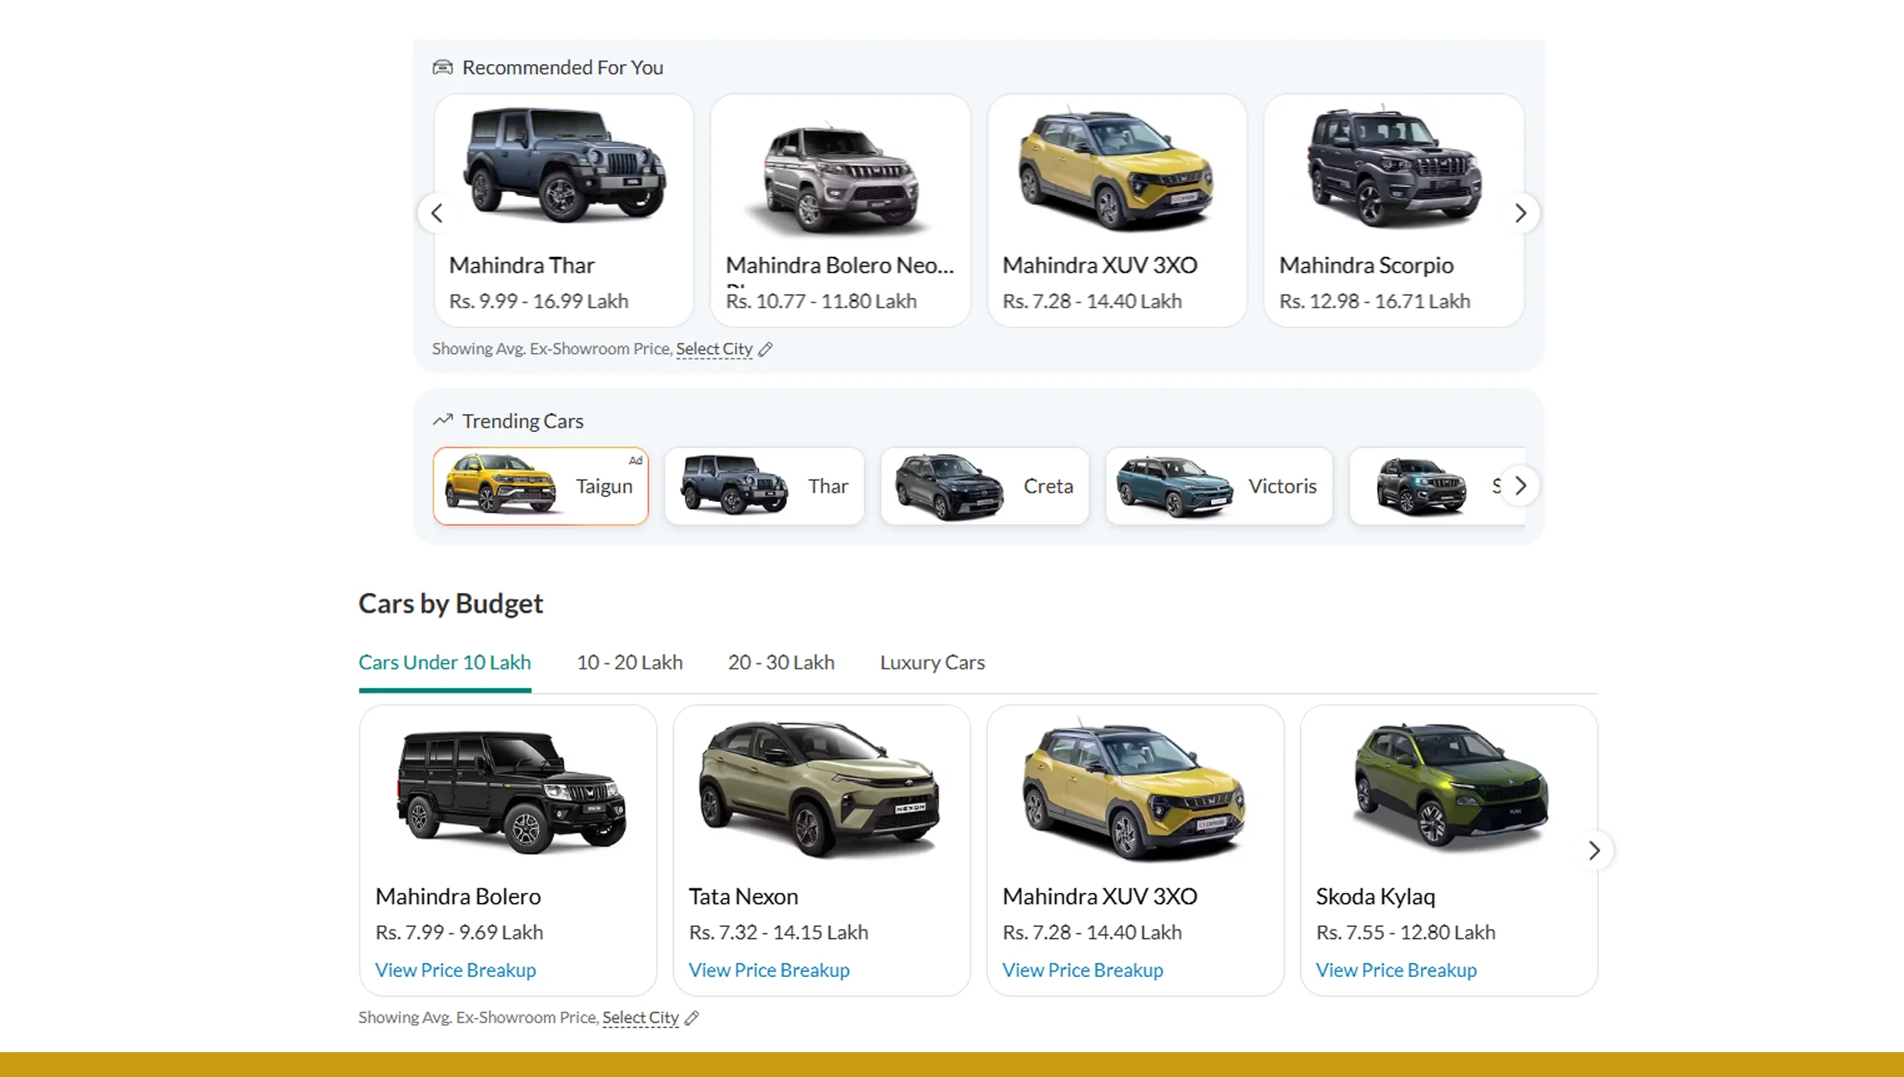Click the Select City link under recommendations
Screen dimensions: 1904x1077
[x=713, y=349]
